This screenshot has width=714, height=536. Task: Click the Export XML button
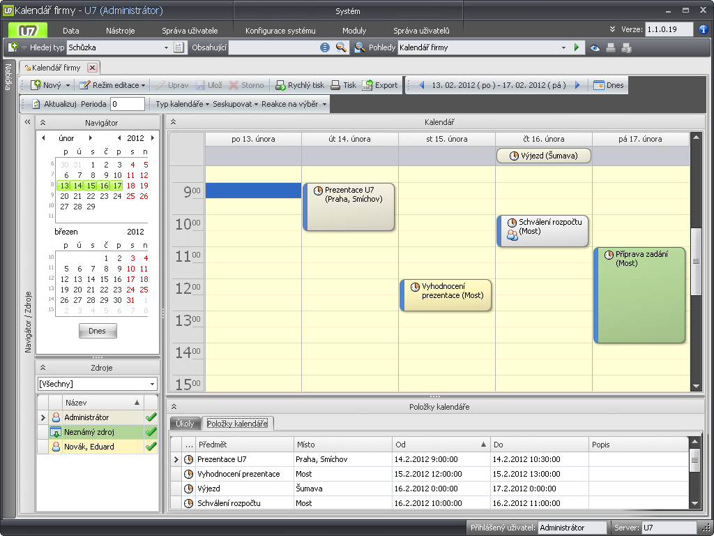tap(380, 85)
